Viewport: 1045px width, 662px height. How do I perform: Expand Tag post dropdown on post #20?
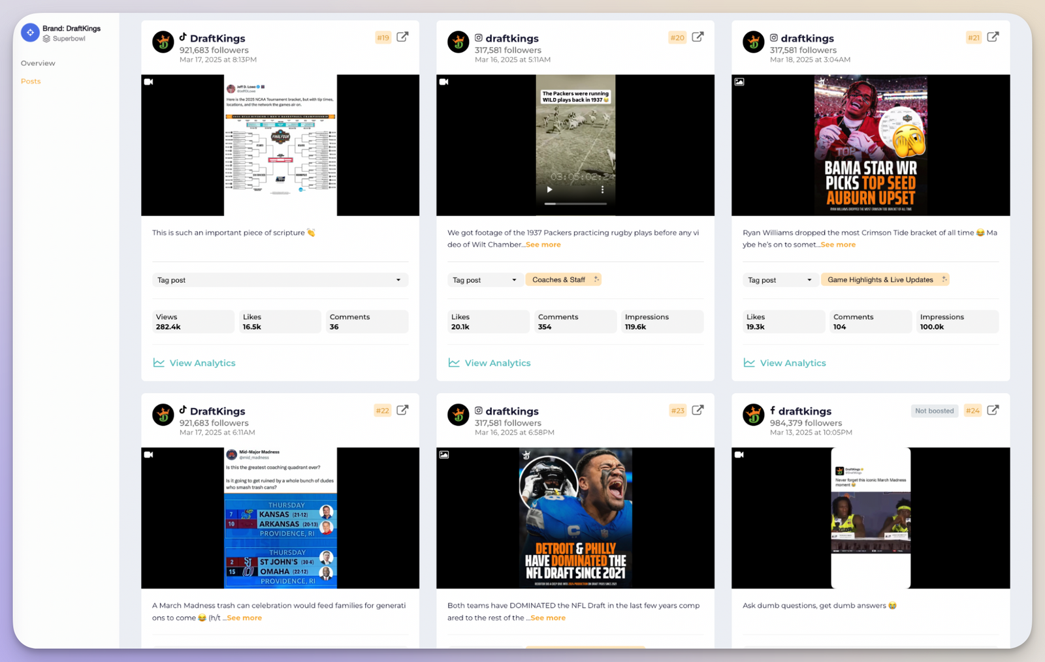point(484,280)
